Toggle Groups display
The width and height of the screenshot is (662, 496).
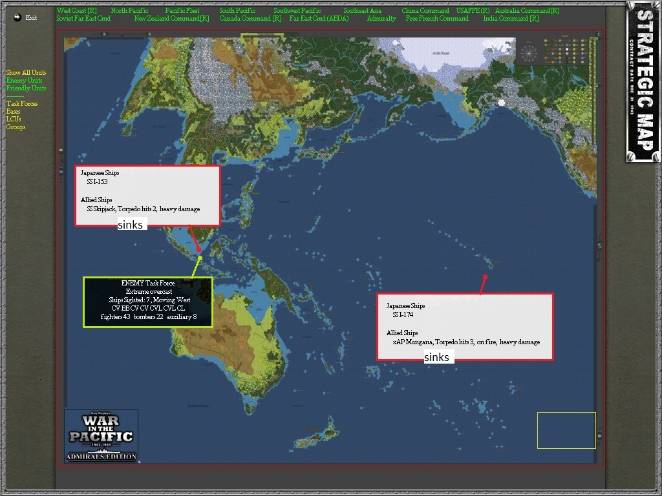pyautogui.click(x=16, y=127)
